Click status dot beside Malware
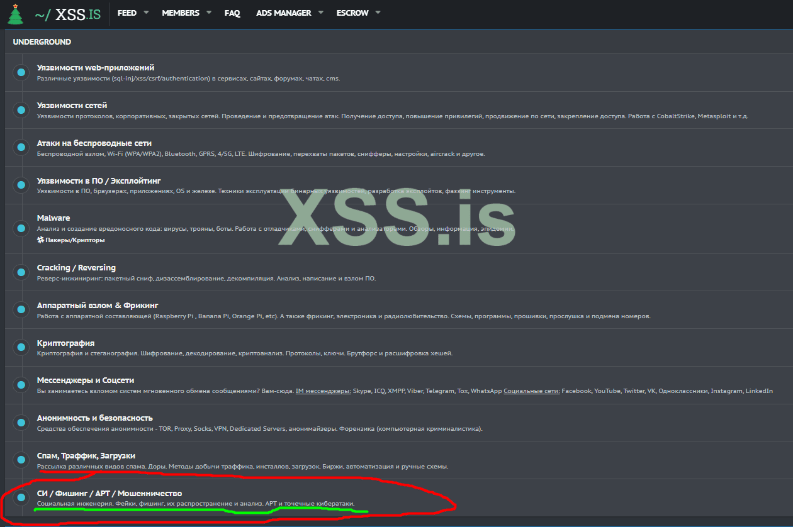Viewport: 793px width, 527px height. point(21,229)
